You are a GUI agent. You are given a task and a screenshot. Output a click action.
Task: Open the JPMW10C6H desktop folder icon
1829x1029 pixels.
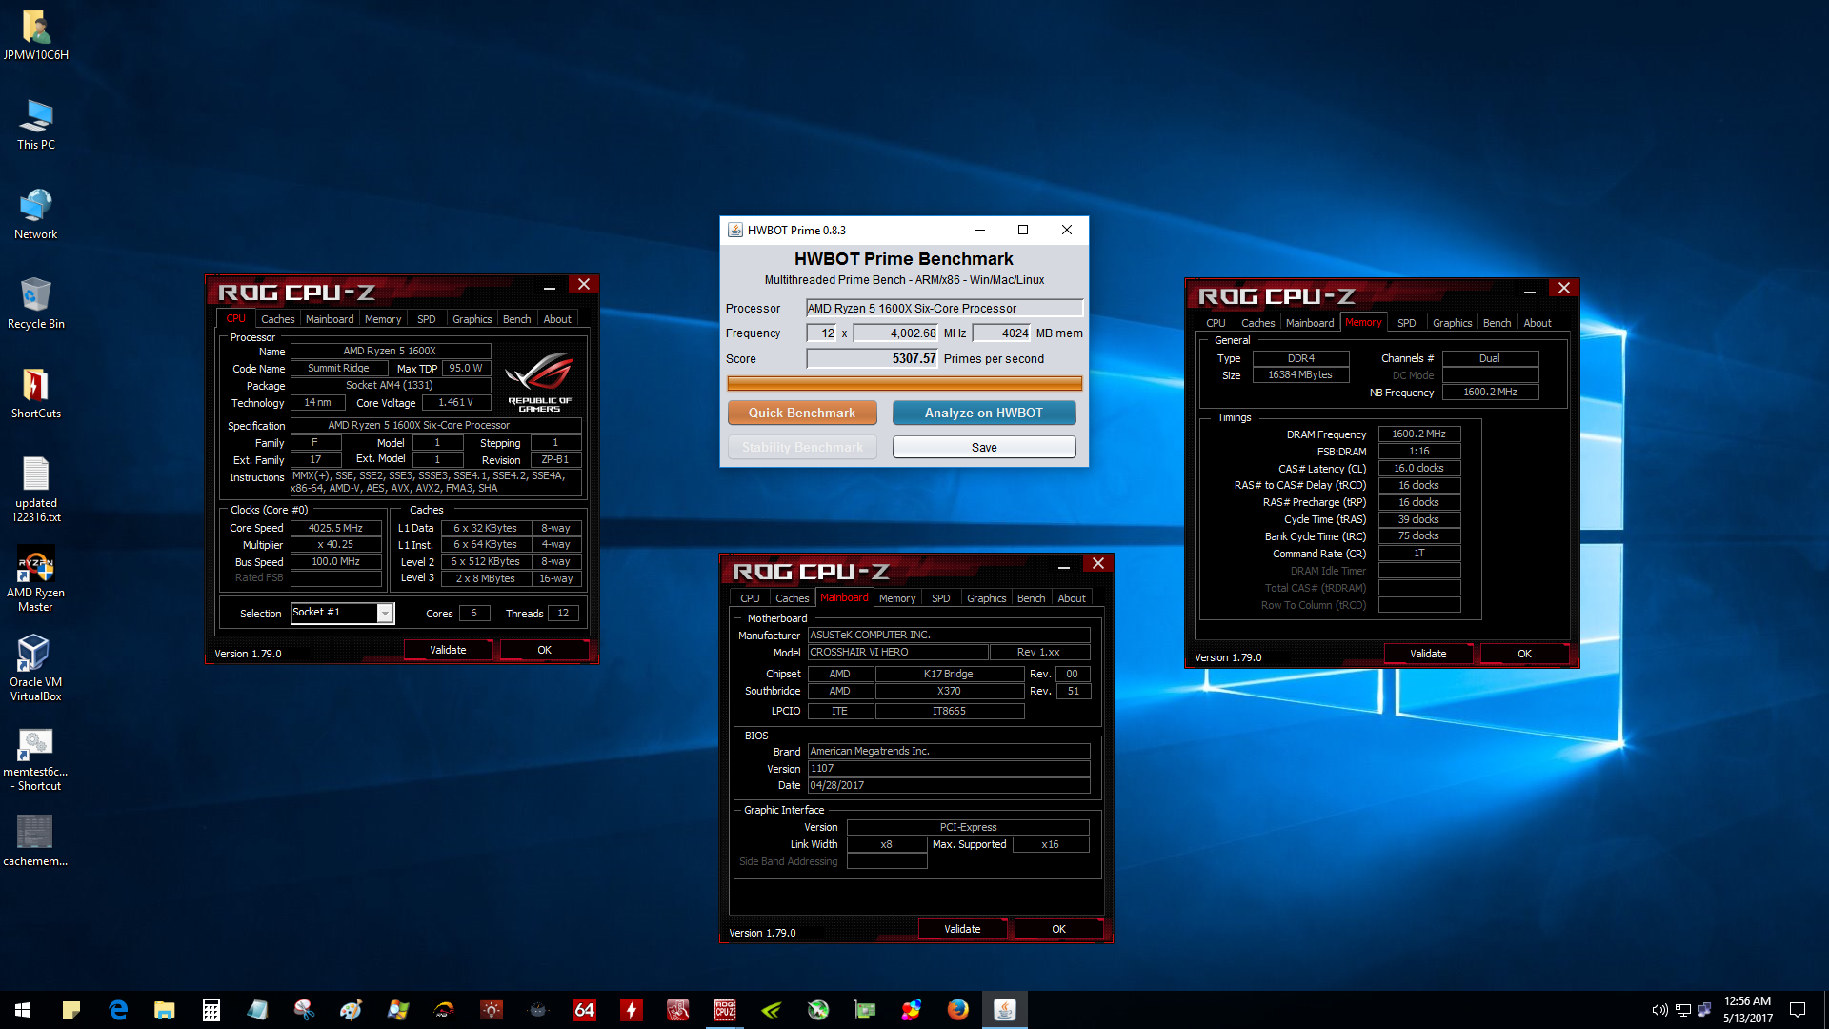(x=35, y=35)
